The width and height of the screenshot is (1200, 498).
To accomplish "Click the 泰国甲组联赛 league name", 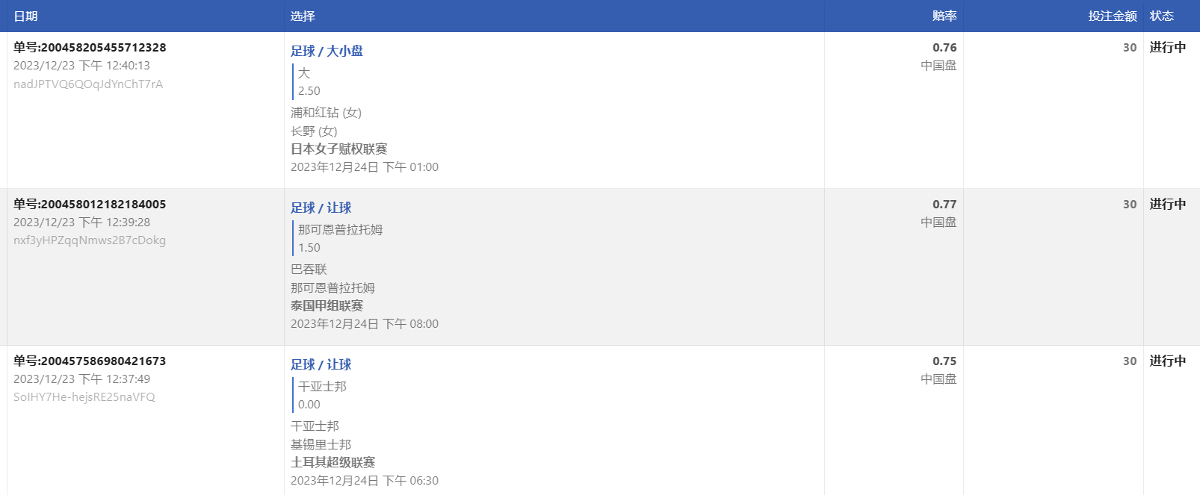I will click(x=327, y=305).
